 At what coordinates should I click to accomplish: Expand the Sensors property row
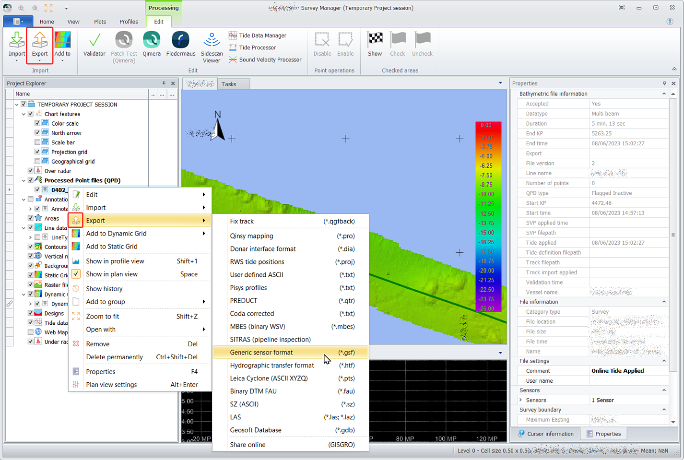coord(521,400)
